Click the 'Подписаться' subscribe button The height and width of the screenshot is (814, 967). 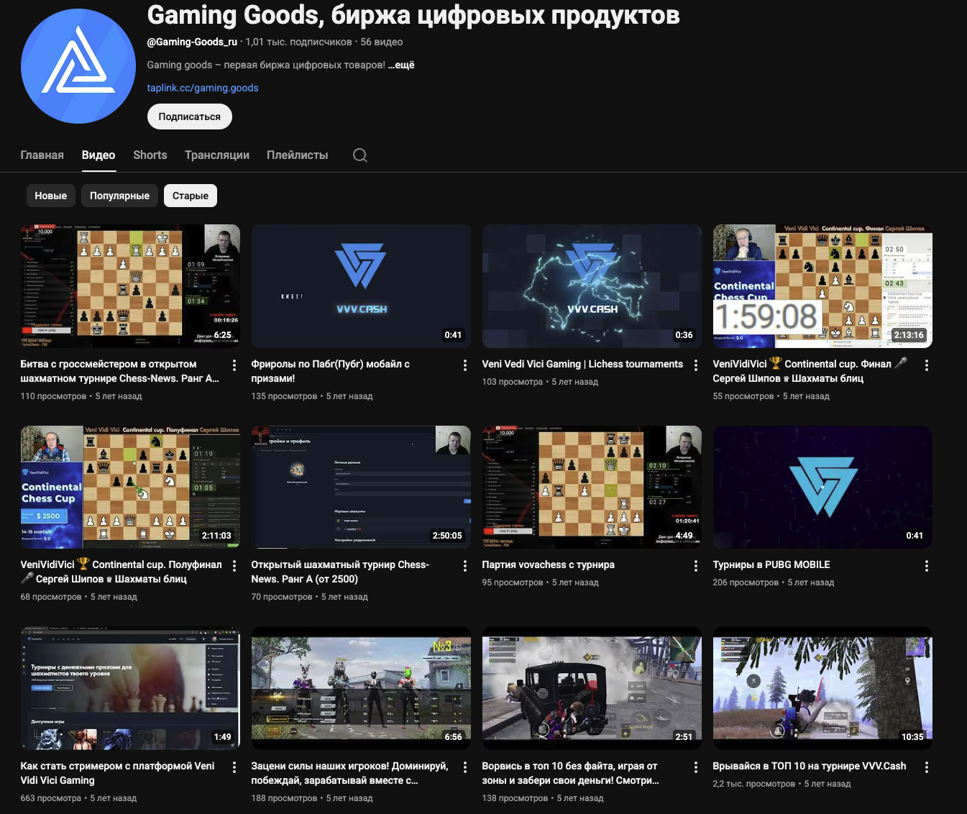coord(190,116)
